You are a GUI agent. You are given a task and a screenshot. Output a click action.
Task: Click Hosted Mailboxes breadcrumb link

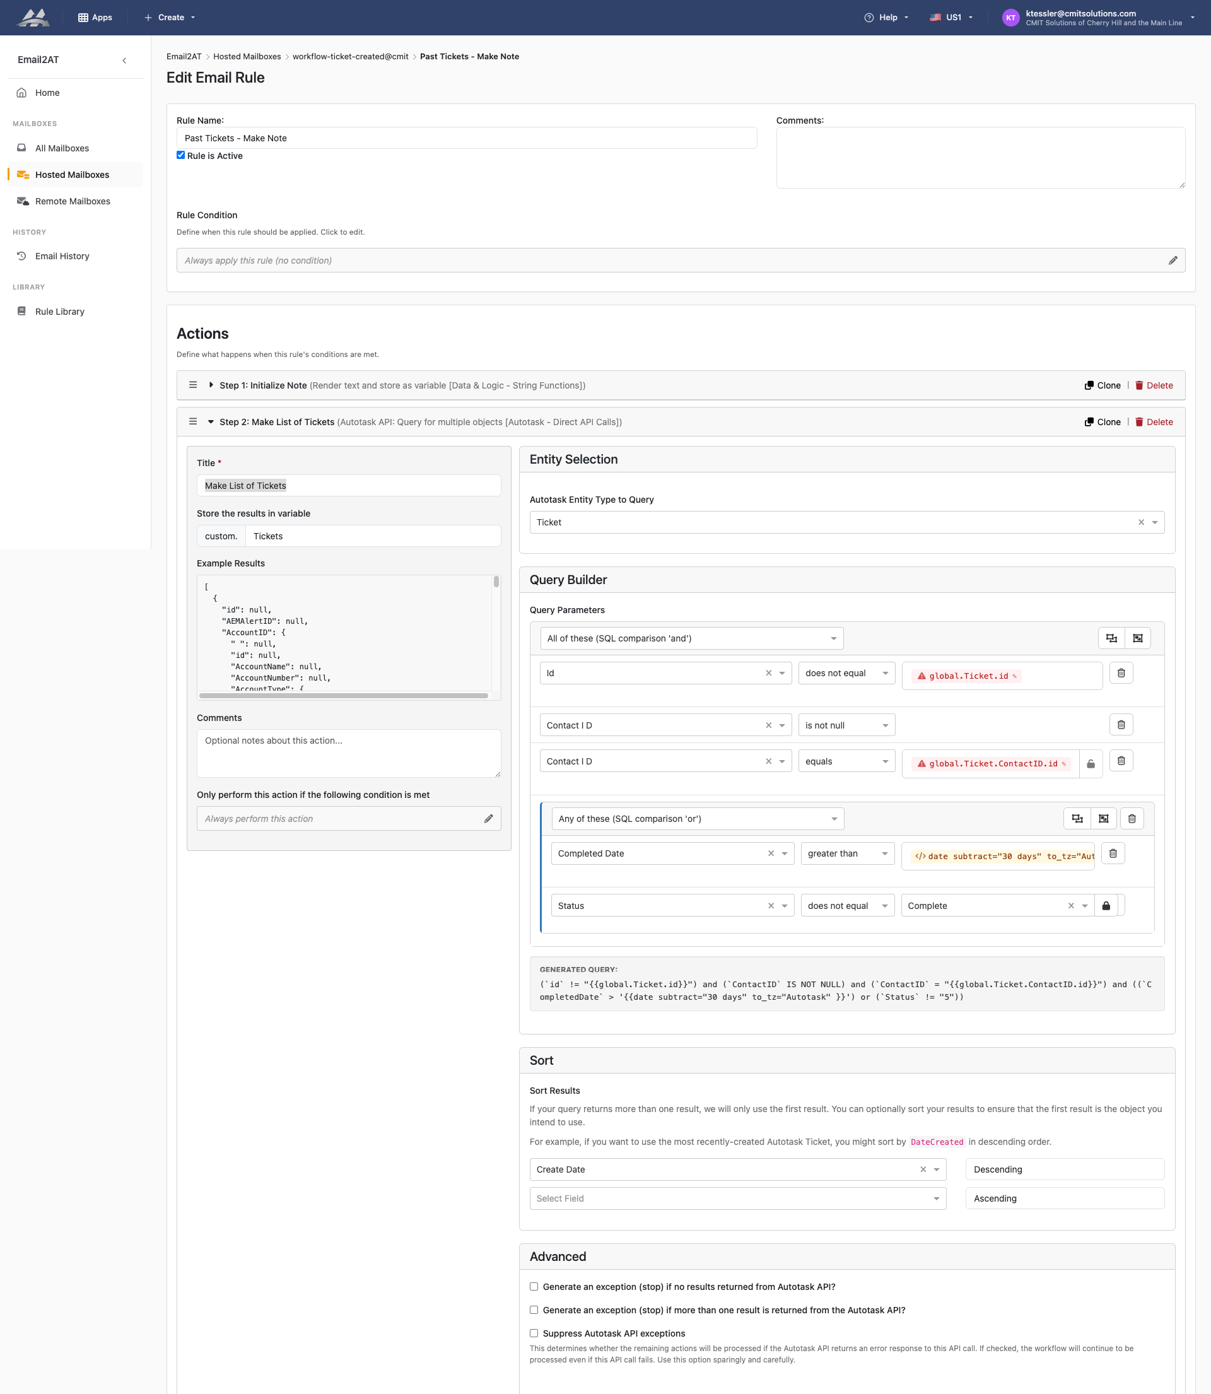[247, 57]
